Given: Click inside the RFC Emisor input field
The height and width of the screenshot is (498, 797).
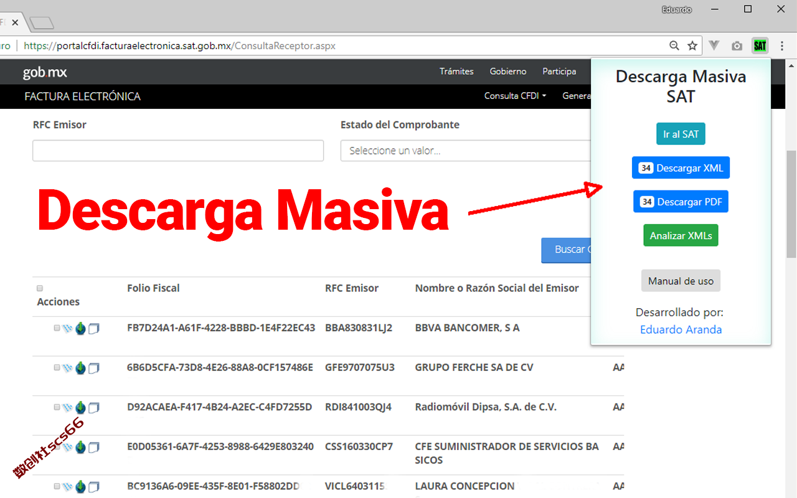Looking at the screenshot, I should (x=178, y=151).
